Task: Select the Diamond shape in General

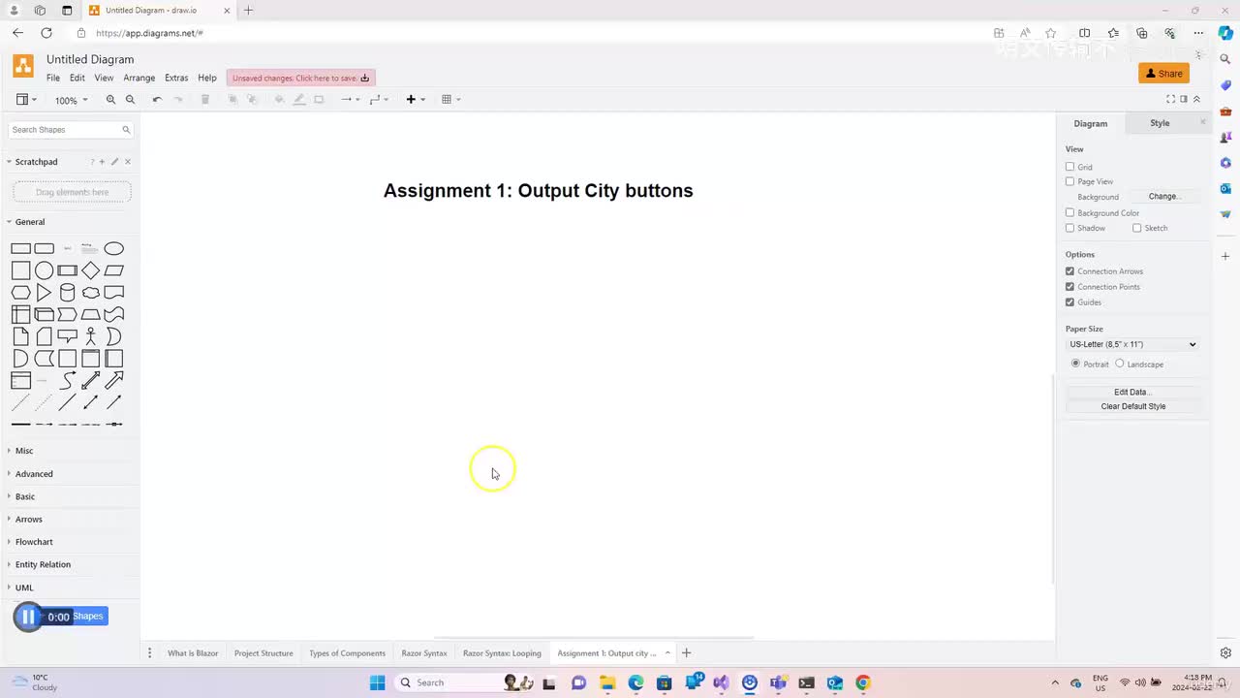Action: point(91,270)
